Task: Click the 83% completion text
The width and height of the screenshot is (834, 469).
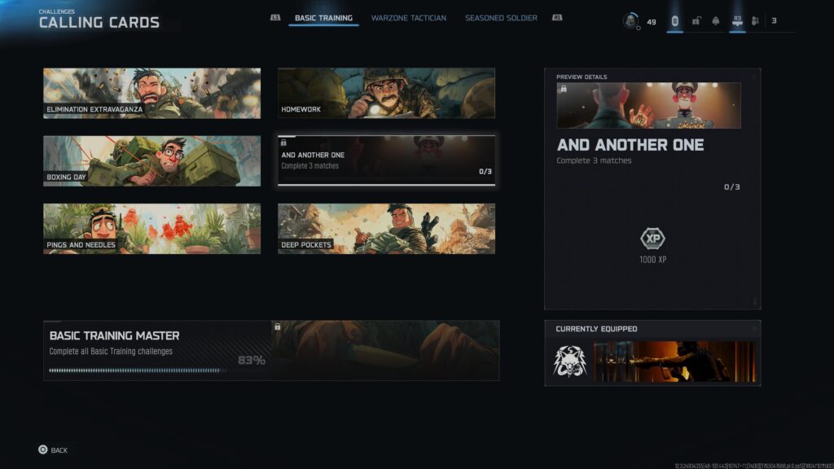Action: point(252,361)
